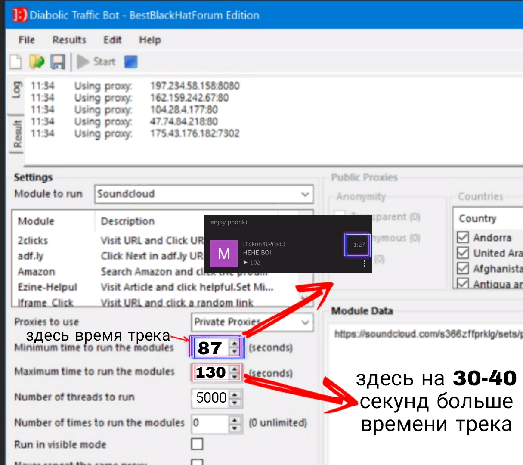523x465 pixels.
Task: Click the Minimum time seconds field showing 87
Action: click(211, 348)
